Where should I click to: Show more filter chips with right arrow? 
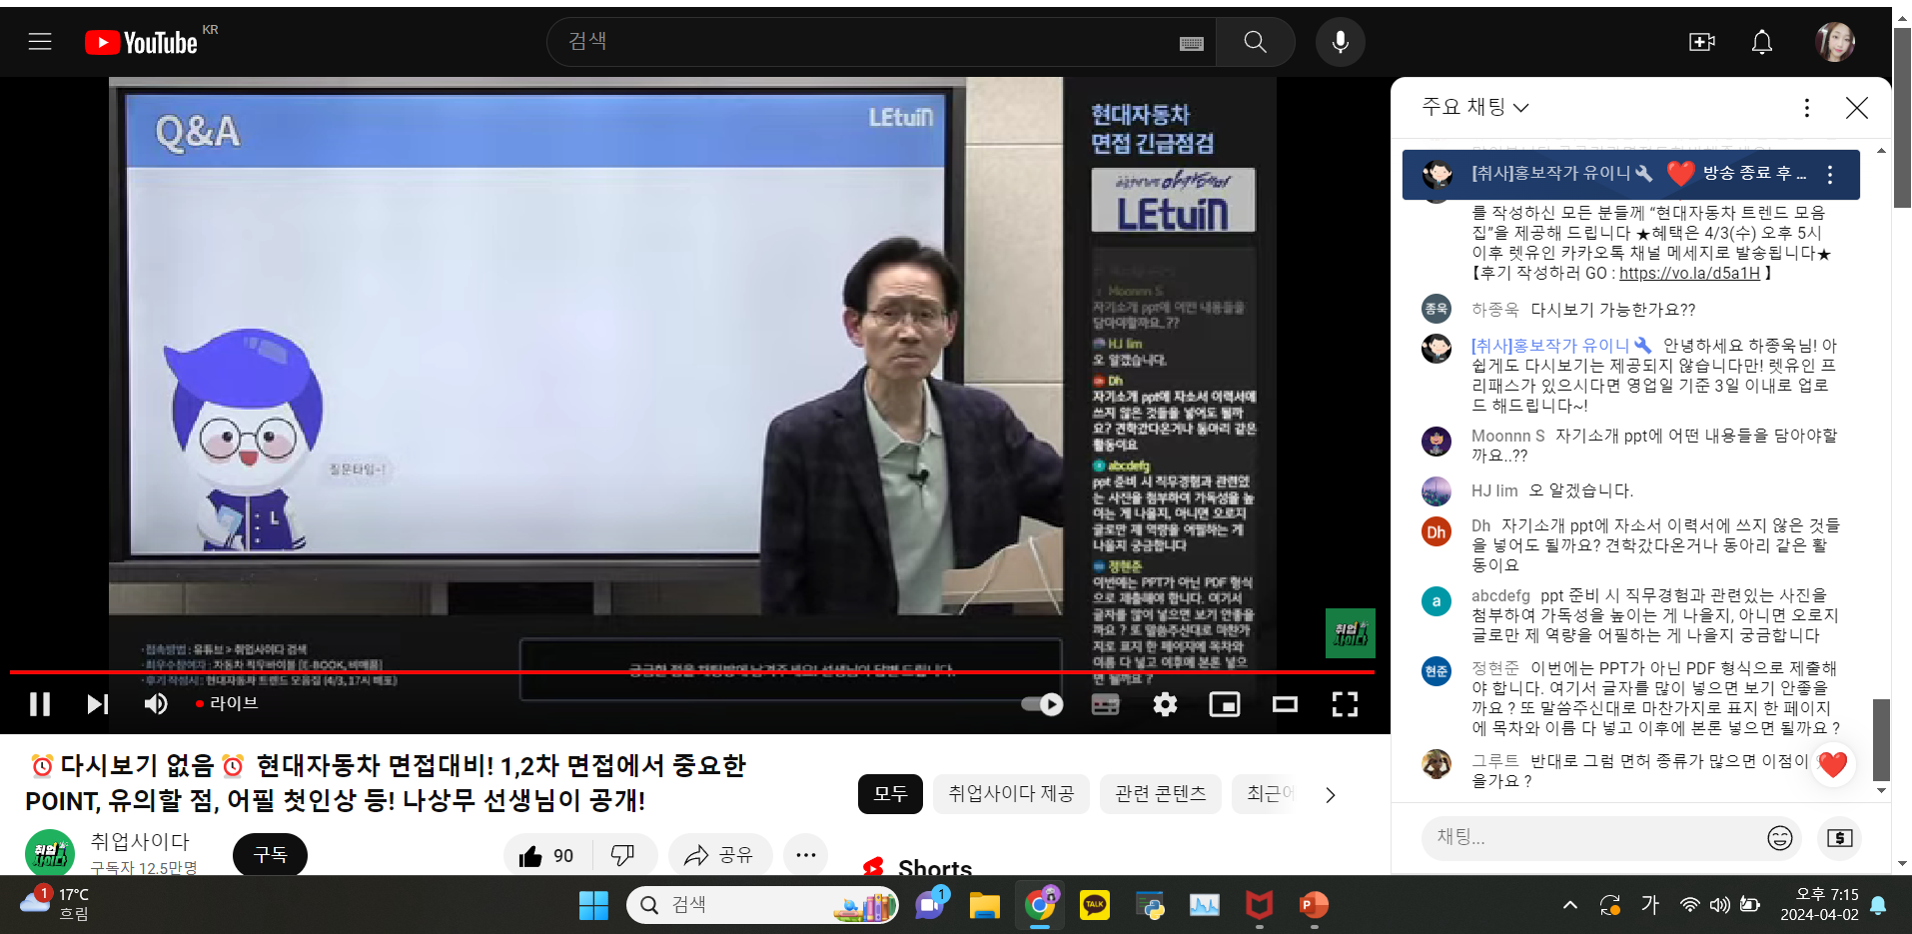tap(1330, 795)
